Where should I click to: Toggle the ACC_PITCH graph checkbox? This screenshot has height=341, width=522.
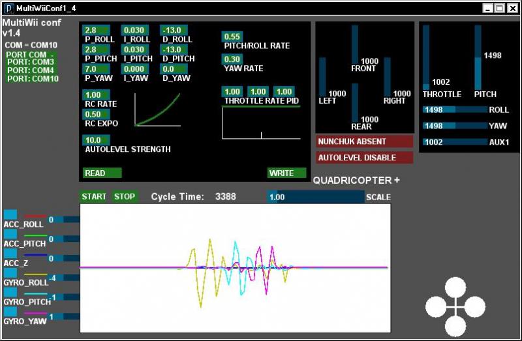coord(10,234)
